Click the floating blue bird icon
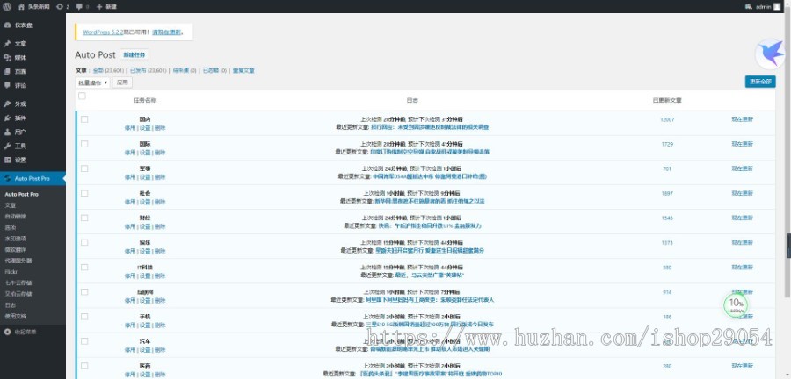 [770, 54]
